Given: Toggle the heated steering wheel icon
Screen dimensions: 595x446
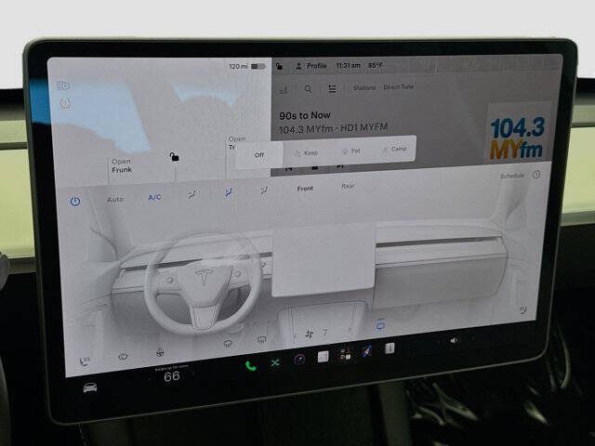Looking at the screenshot, I should click(x=160, y=353).
